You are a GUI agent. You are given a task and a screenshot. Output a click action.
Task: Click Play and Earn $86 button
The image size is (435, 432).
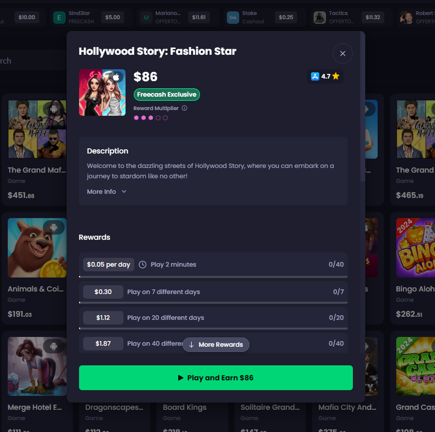pyautogui.click(x=215, y=378)
